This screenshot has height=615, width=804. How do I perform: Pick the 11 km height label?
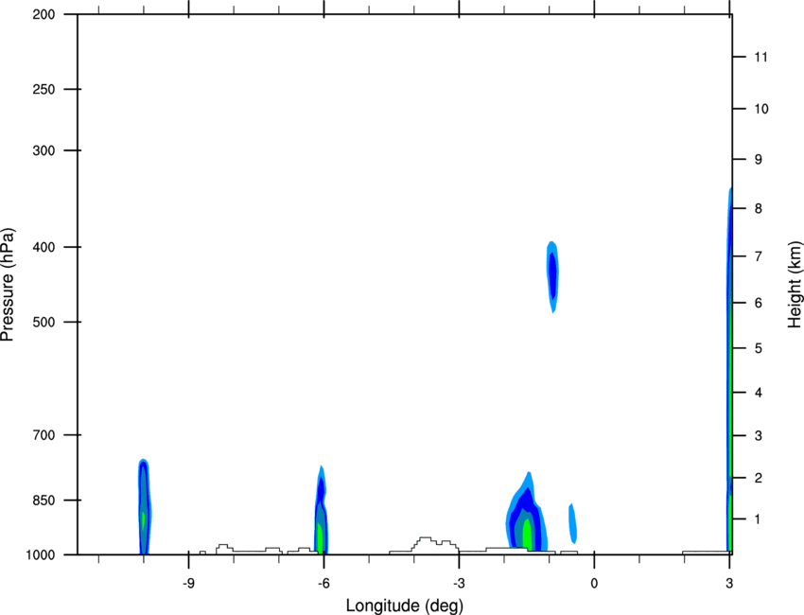pos(760,57)
